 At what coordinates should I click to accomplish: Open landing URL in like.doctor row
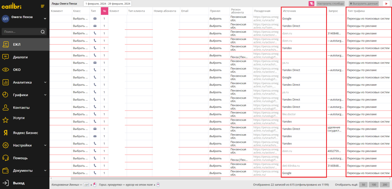pyautogui.click(x=266, y=114)
